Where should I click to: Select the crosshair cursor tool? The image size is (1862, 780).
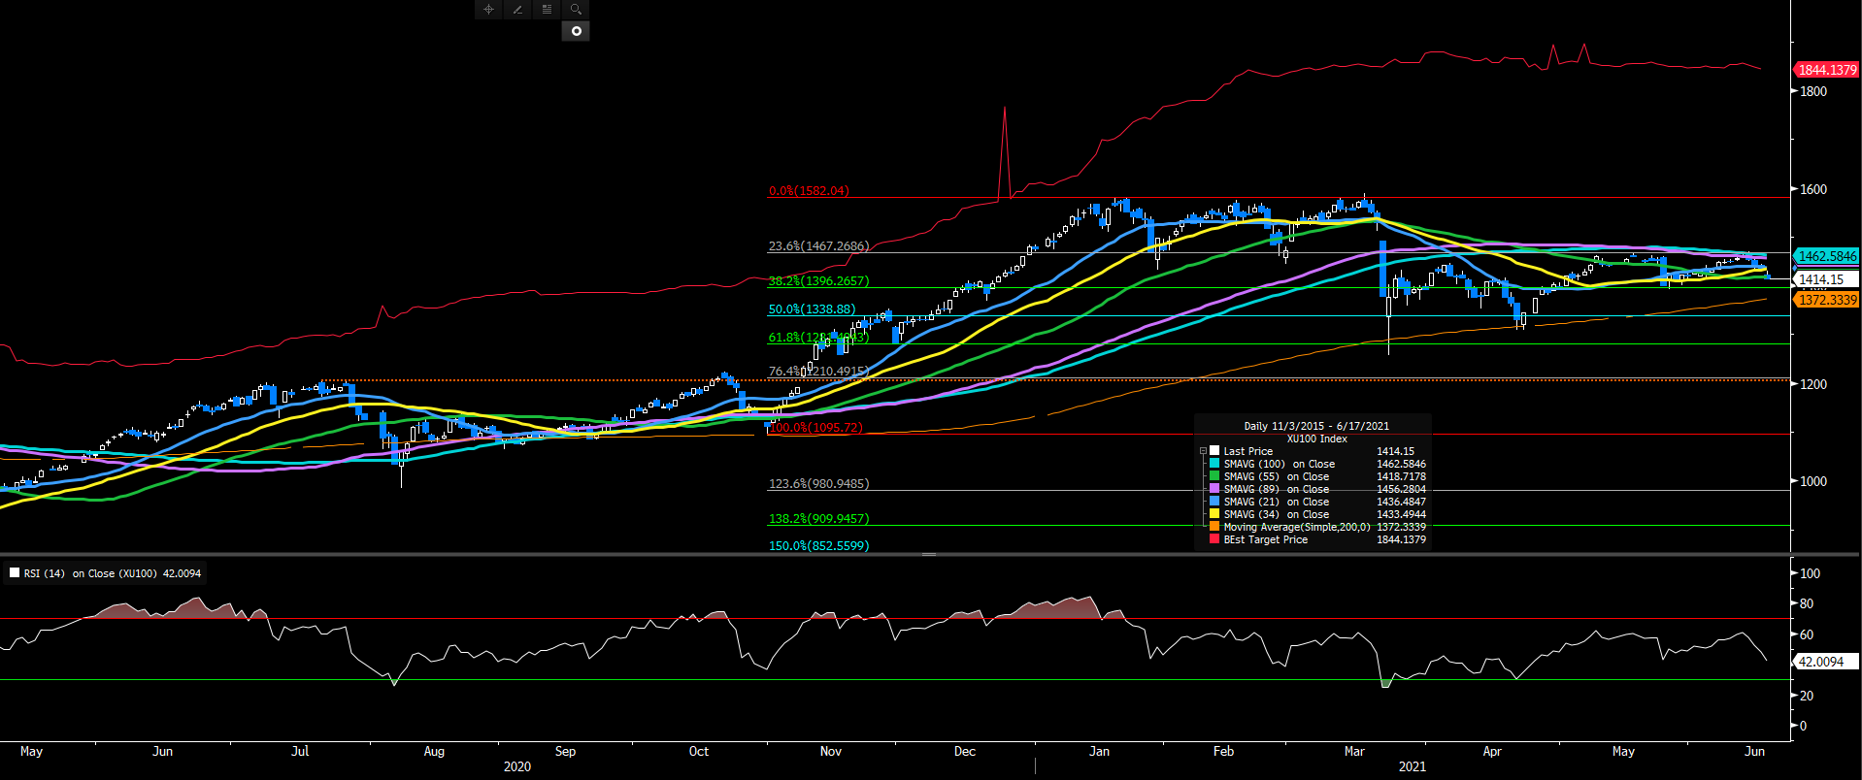click(x=488, y=9)
